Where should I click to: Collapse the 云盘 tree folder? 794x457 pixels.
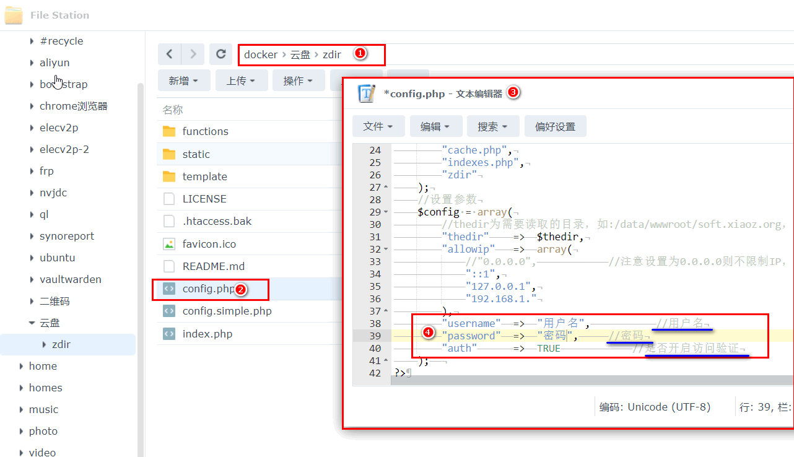coord(32,323)
